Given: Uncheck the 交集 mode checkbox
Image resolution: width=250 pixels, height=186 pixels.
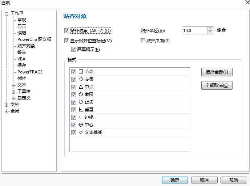Looking at the screenshot, I should [x=73, y=79].
